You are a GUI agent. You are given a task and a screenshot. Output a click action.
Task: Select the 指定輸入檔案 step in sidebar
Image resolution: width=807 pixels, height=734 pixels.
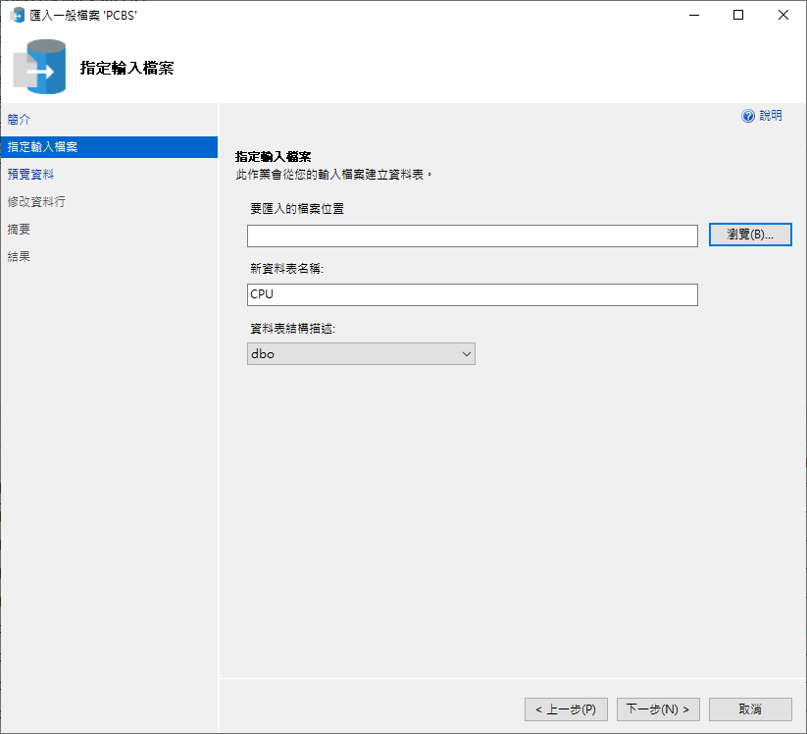pyautogui.click(x=42, y=147)
